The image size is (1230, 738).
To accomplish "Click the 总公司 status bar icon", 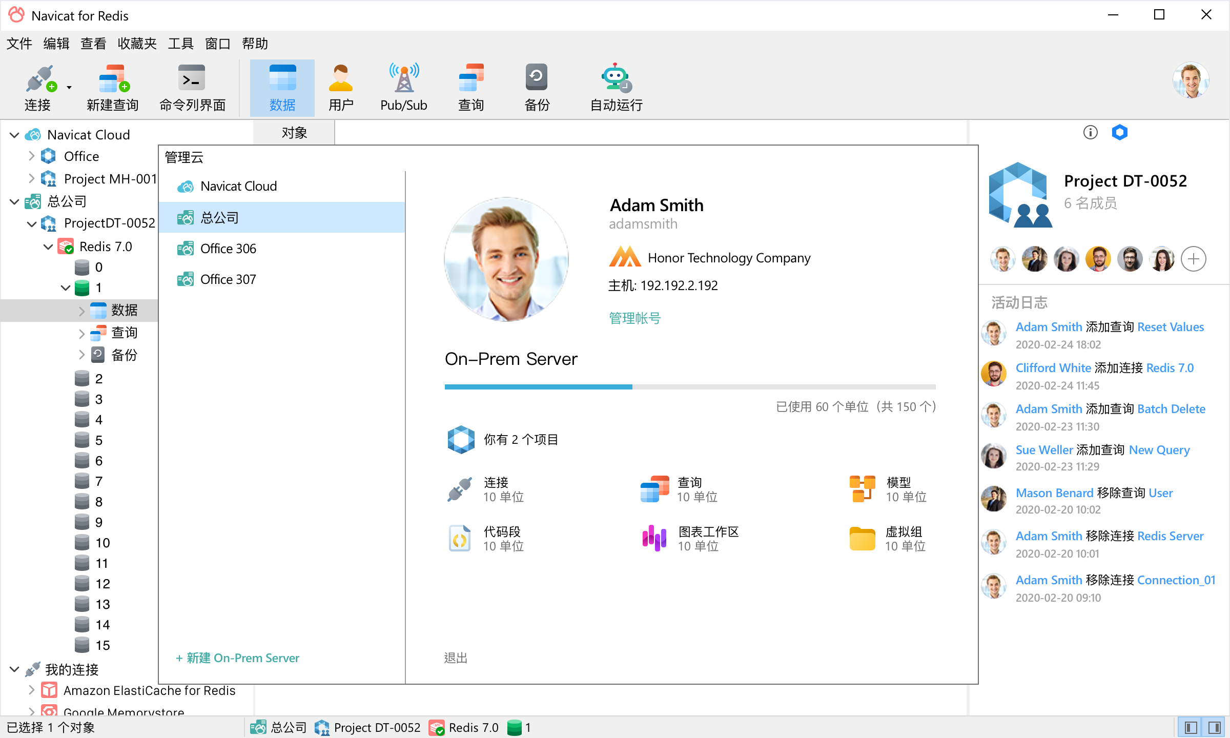I will [x=258, y=728].
